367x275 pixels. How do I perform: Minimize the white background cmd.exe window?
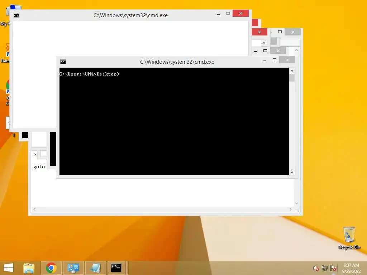pyautogui.click(x=218, y=14)
